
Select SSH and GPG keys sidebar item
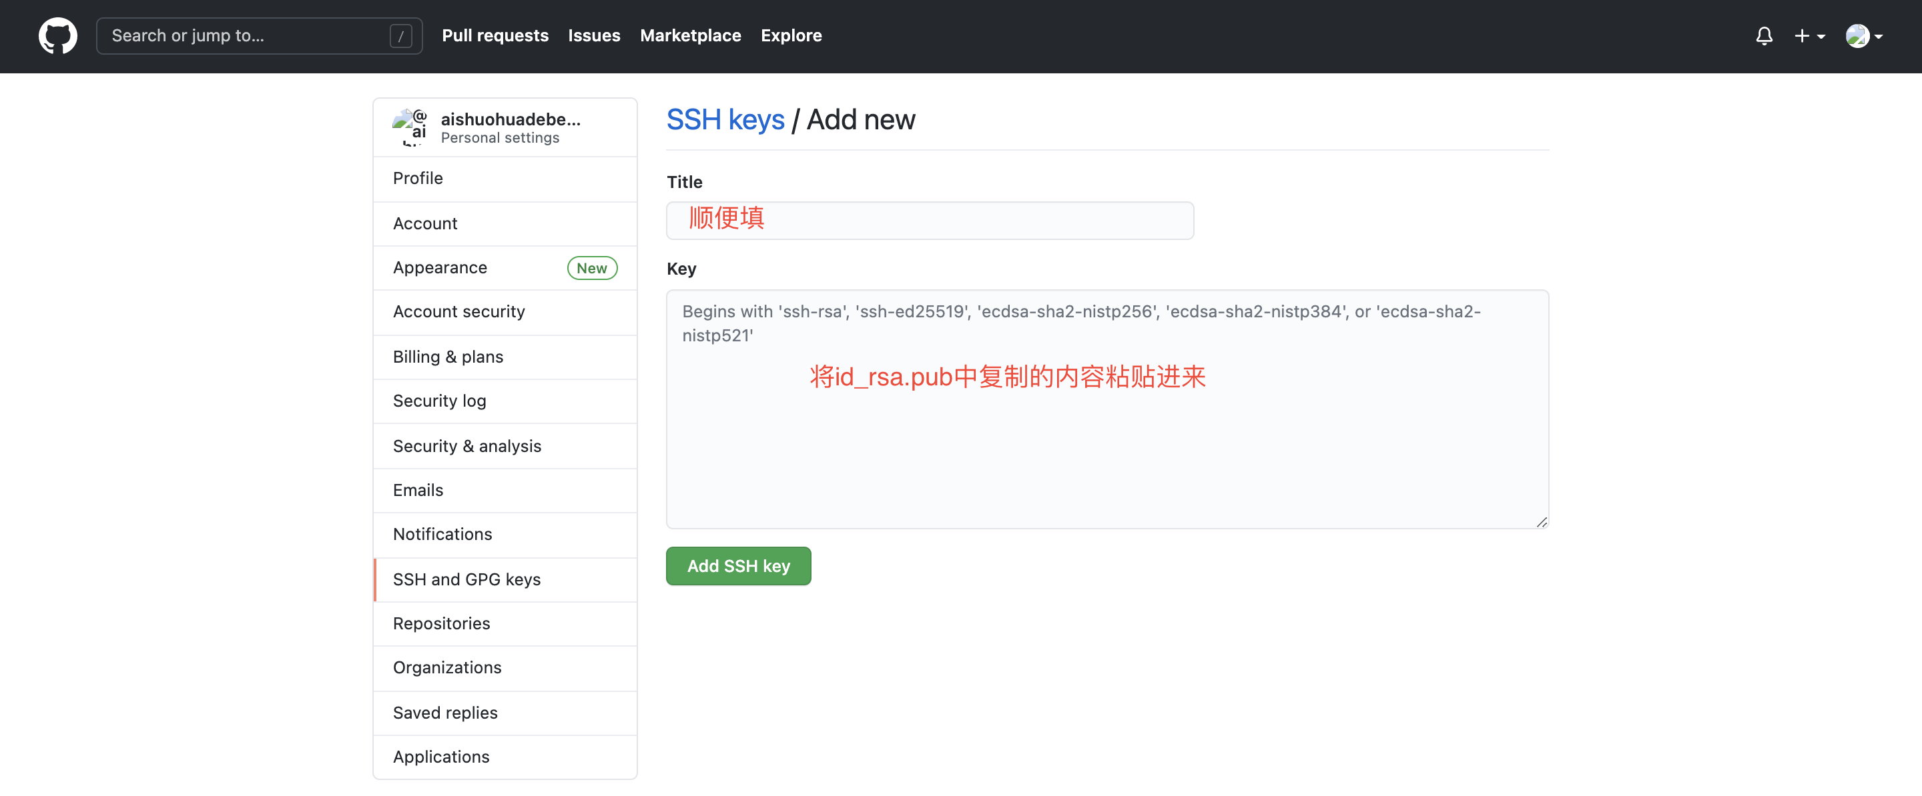coord(466,580)
